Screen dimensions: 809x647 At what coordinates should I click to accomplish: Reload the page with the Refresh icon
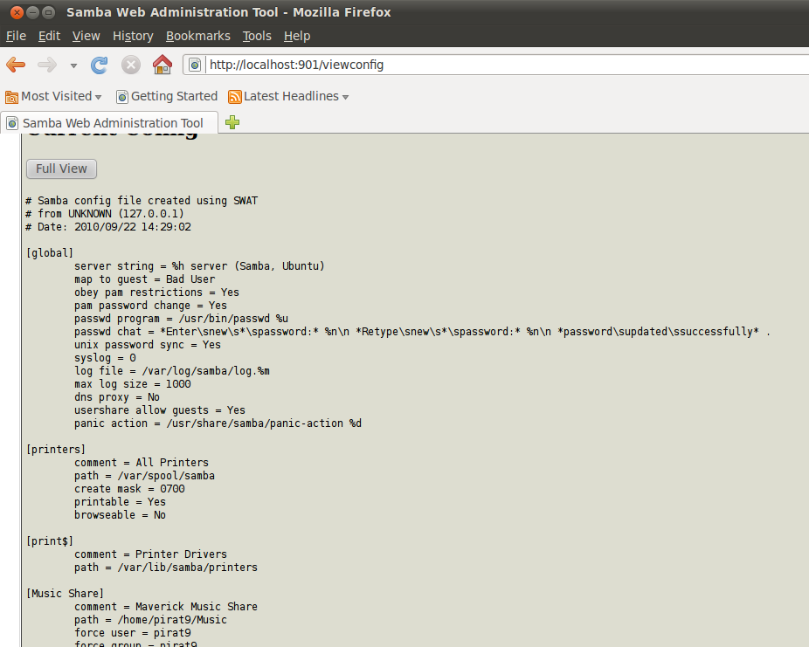[x=99, y=65]
